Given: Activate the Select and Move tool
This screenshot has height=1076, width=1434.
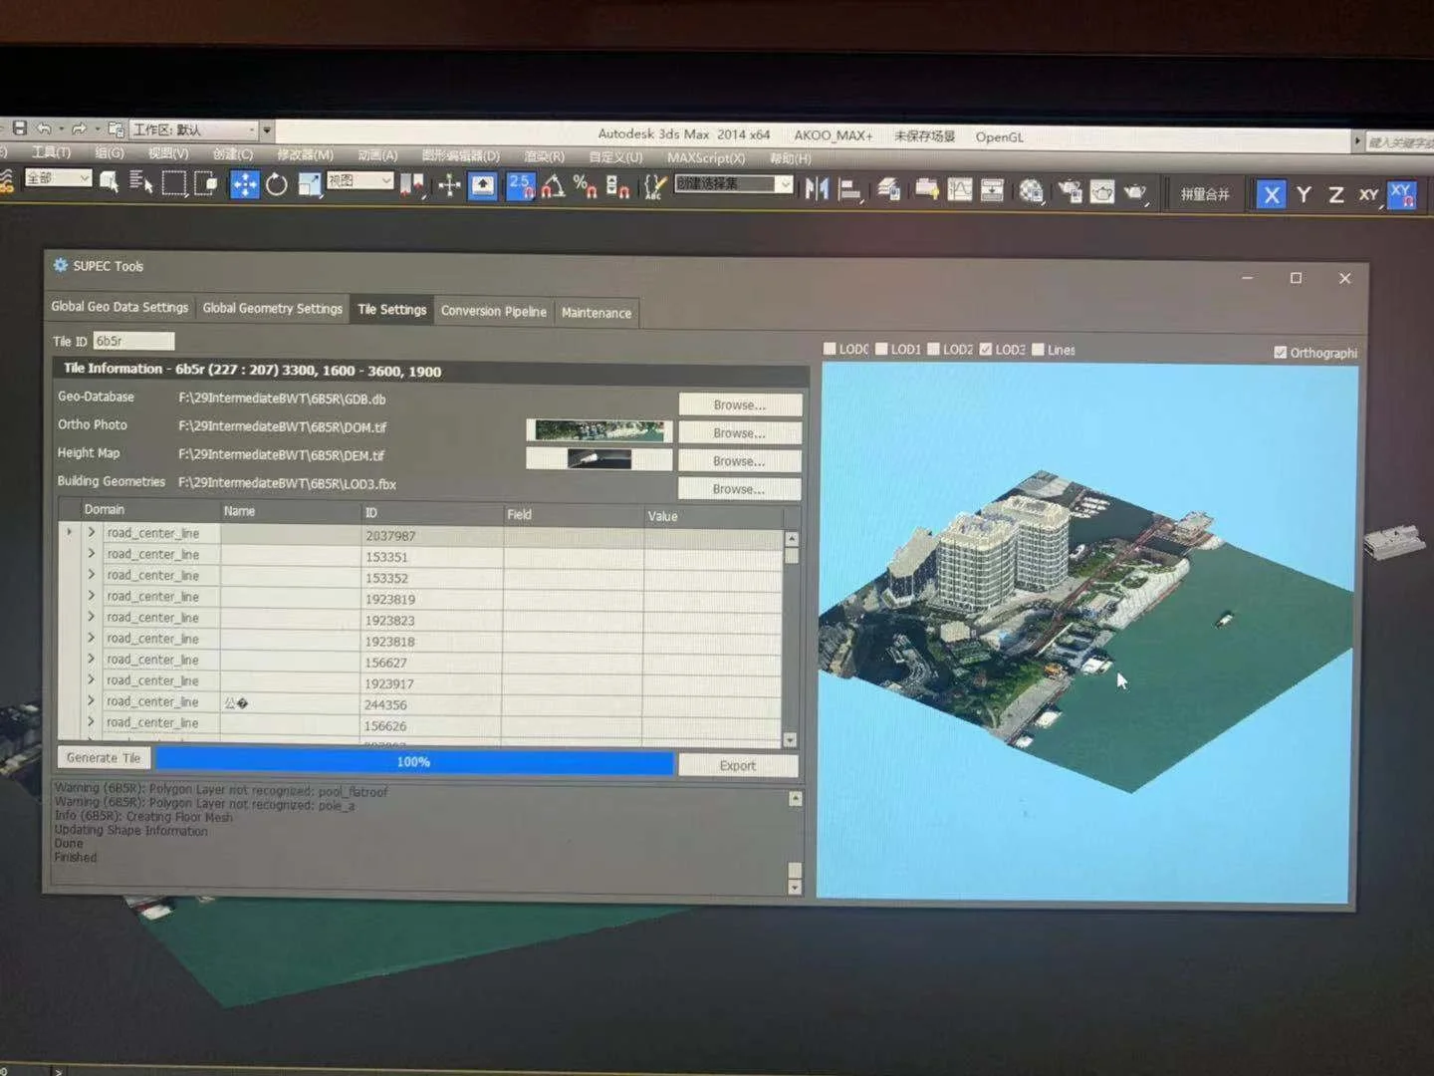Looking at the screenshot, I should [x=244, y=184].
